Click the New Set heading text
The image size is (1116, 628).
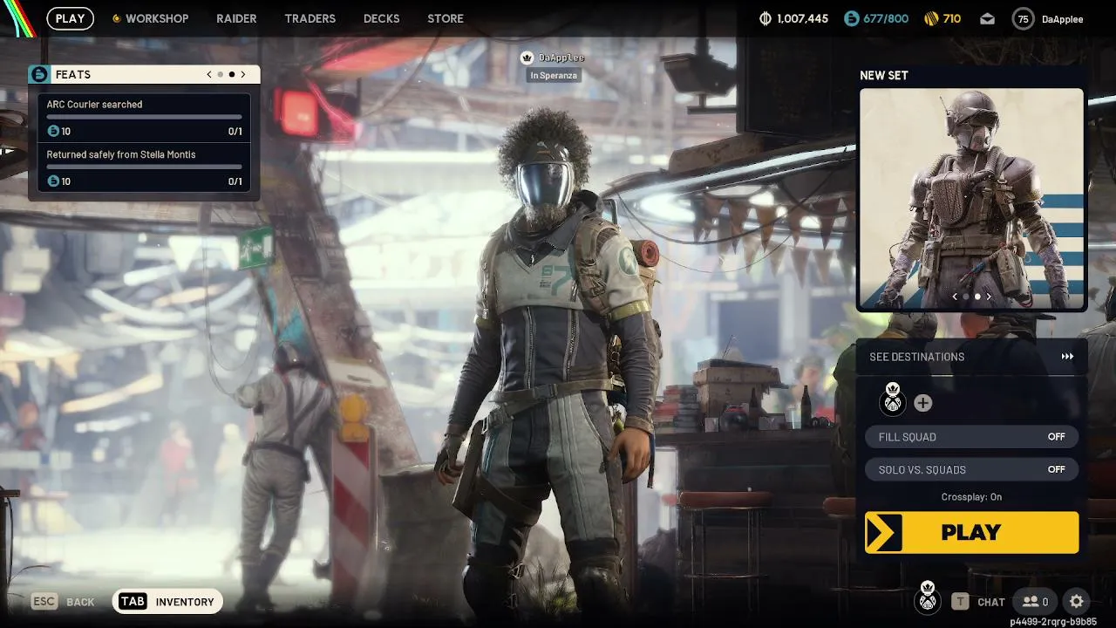884,76
